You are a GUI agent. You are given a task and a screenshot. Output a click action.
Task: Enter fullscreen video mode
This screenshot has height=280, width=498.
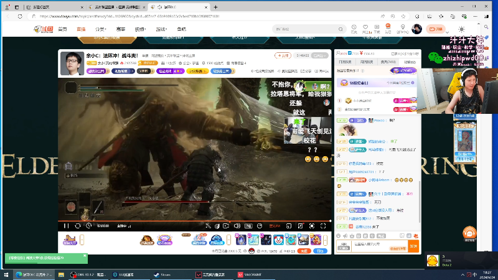[x=323, y=226]
